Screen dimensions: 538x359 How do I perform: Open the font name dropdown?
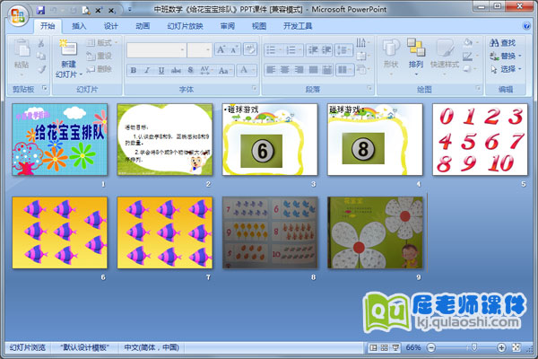tap(182, 50)
